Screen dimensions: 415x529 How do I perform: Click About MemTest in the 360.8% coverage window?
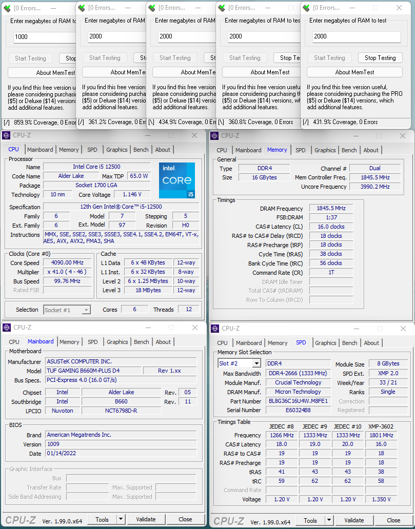pyautogui.click(x=262, y=72)
